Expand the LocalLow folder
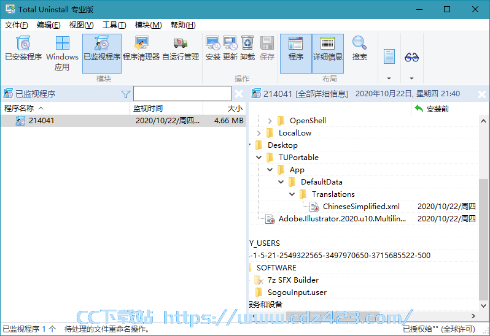The width and height of the screenshot is (490, 336). click(x=259, y=133)
